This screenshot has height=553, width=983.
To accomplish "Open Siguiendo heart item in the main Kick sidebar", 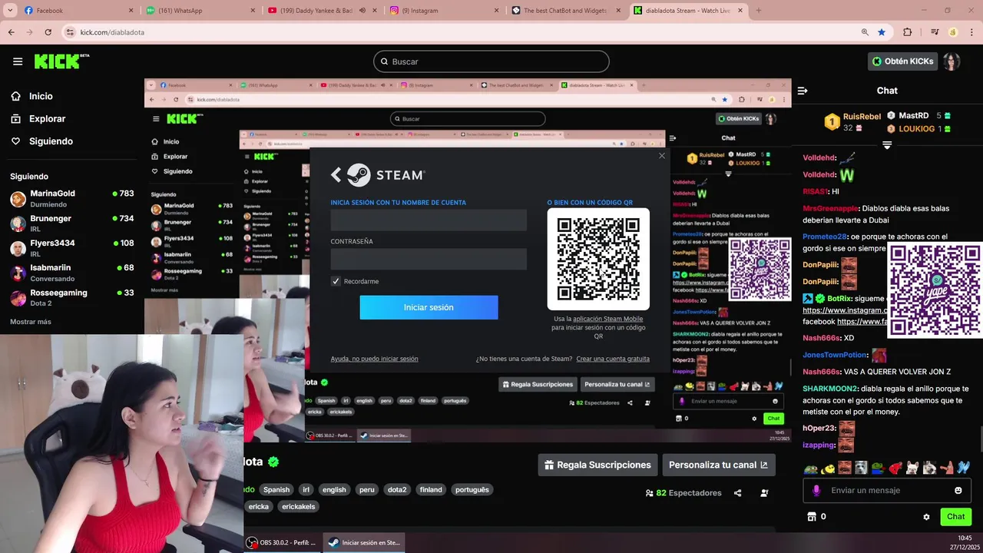I will [x=51, y=141].
